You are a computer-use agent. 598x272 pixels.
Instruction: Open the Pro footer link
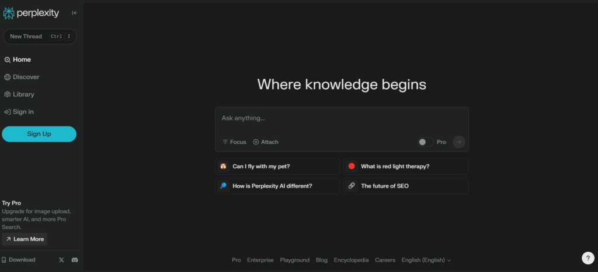pos(237,260)
